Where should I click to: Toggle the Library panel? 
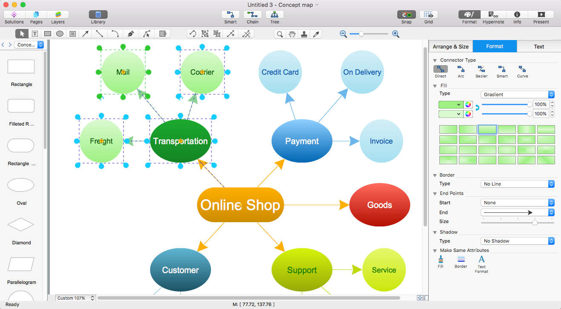(98, 15)
